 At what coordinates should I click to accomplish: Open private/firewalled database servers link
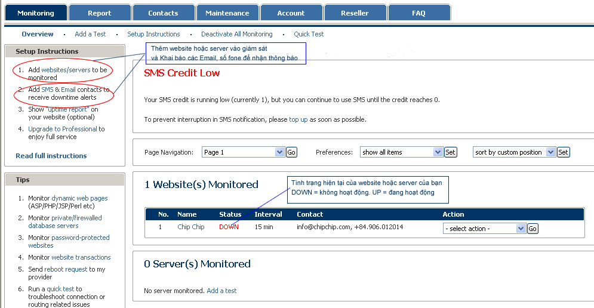pyautogui.click(x=65, y=221)
